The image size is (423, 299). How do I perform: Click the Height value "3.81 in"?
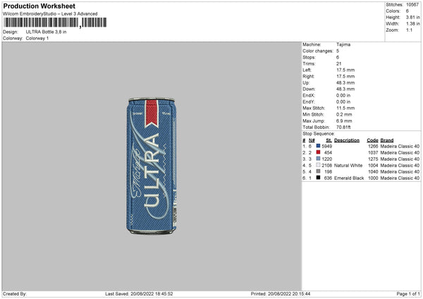[412, 17]
